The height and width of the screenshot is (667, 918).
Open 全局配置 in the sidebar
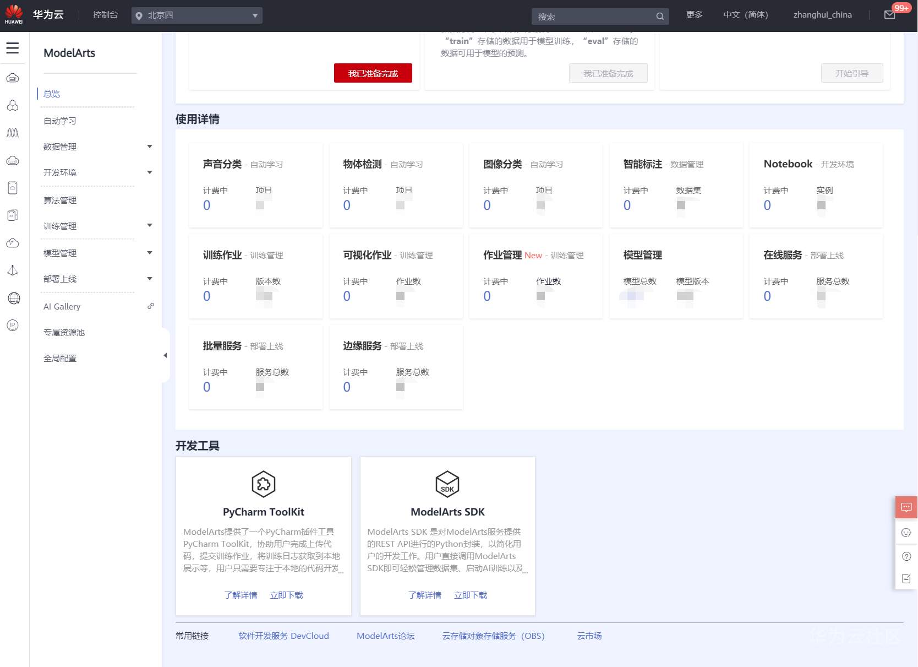60,358
